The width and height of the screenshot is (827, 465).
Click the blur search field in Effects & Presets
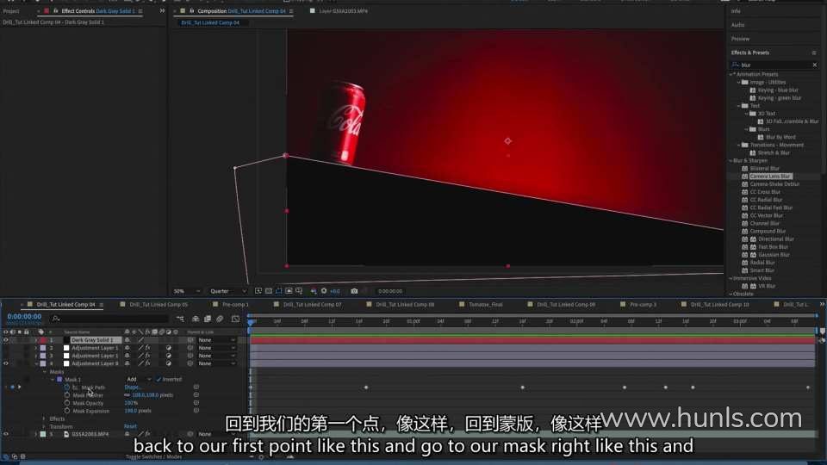click(x=774, y=65)
